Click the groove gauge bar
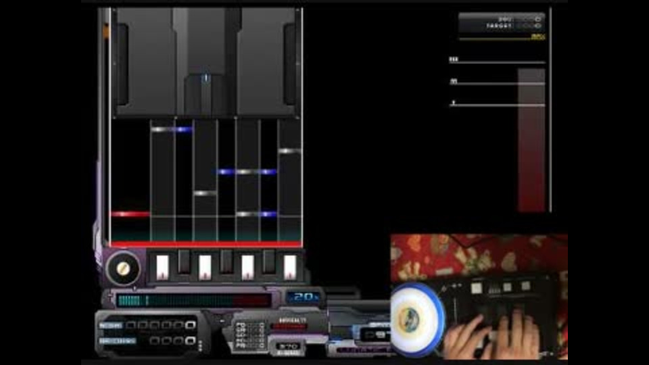The width and height of the screenshot is (649, 365). click(194, 300)
